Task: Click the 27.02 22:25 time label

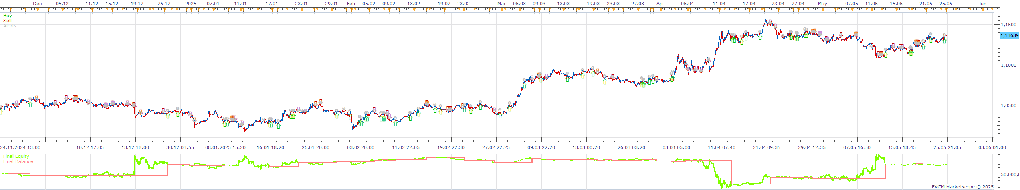Action: pos(496,147)
